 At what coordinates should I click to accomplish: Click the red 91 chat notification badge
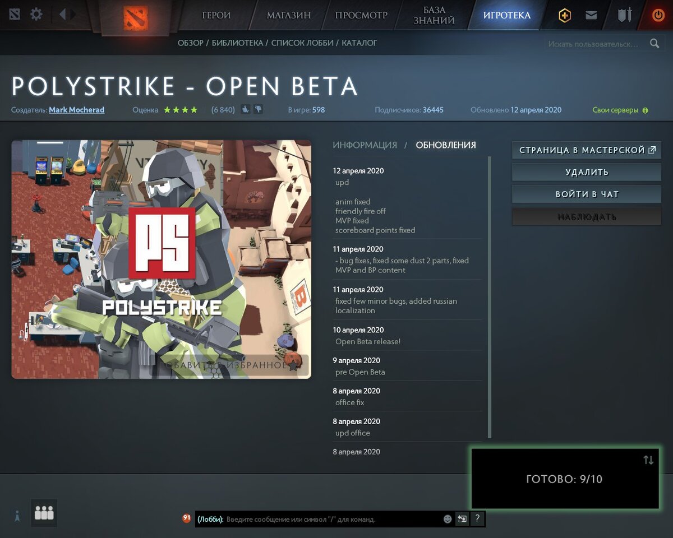pyautogui.click(x=187, y=518)
